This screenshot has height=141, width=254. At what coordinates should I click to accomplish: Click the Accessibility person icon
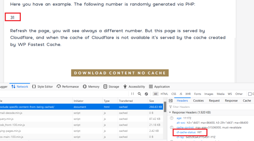click(125, 87)
